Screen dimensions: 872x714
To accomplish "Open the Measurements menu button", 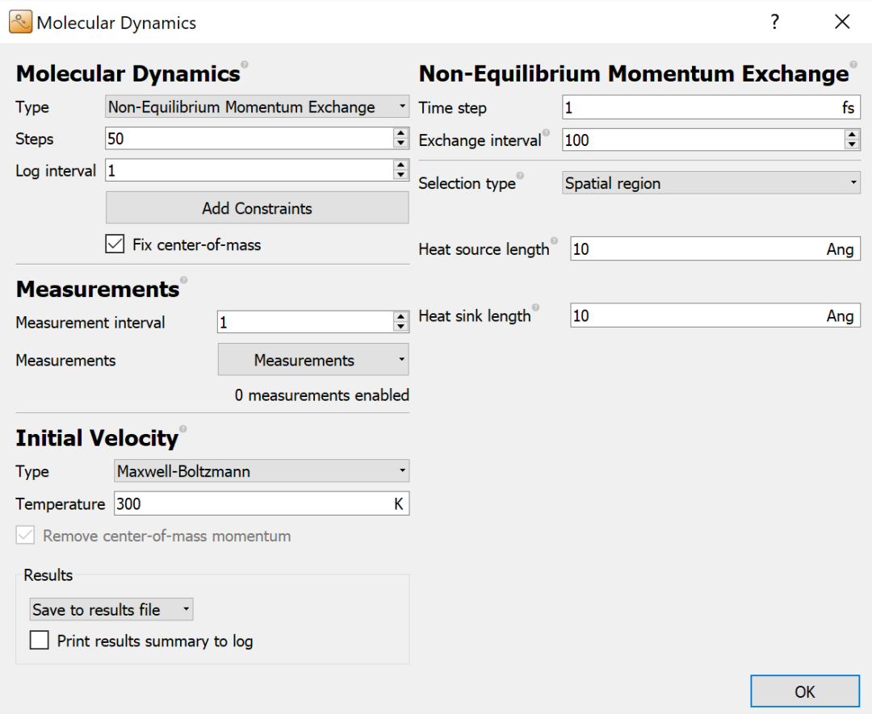I will [x=312, y=361].
